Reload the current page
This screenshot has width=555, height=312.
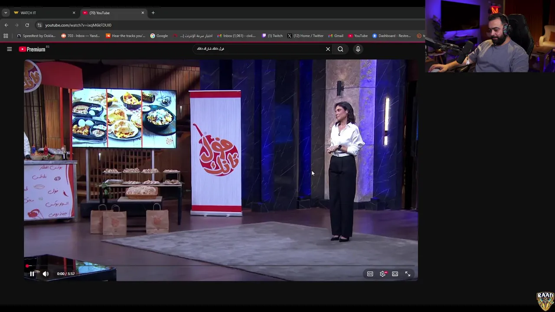point(27,25)
